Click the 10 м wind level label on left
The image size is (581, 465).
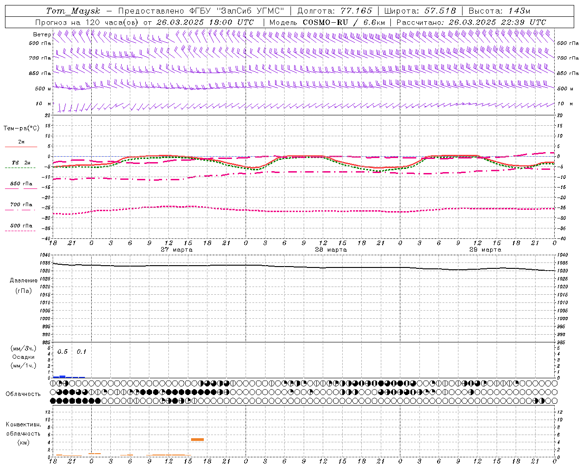[x=43, y=104]
